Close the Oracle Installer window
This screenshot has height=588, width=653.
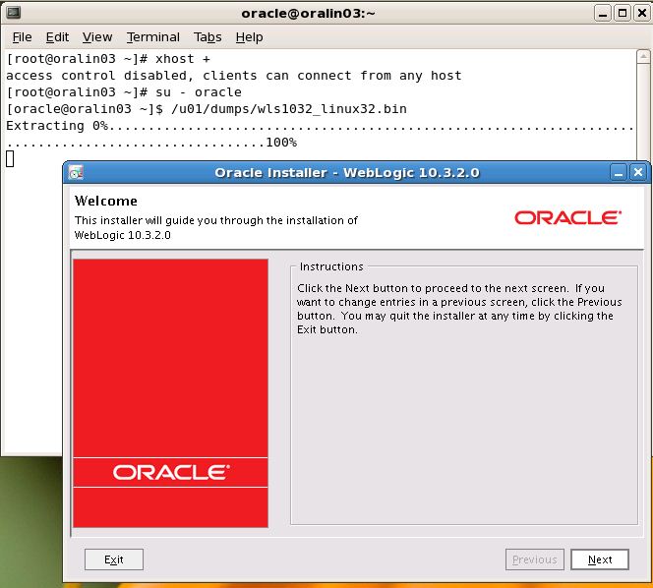tap(638, 172)
